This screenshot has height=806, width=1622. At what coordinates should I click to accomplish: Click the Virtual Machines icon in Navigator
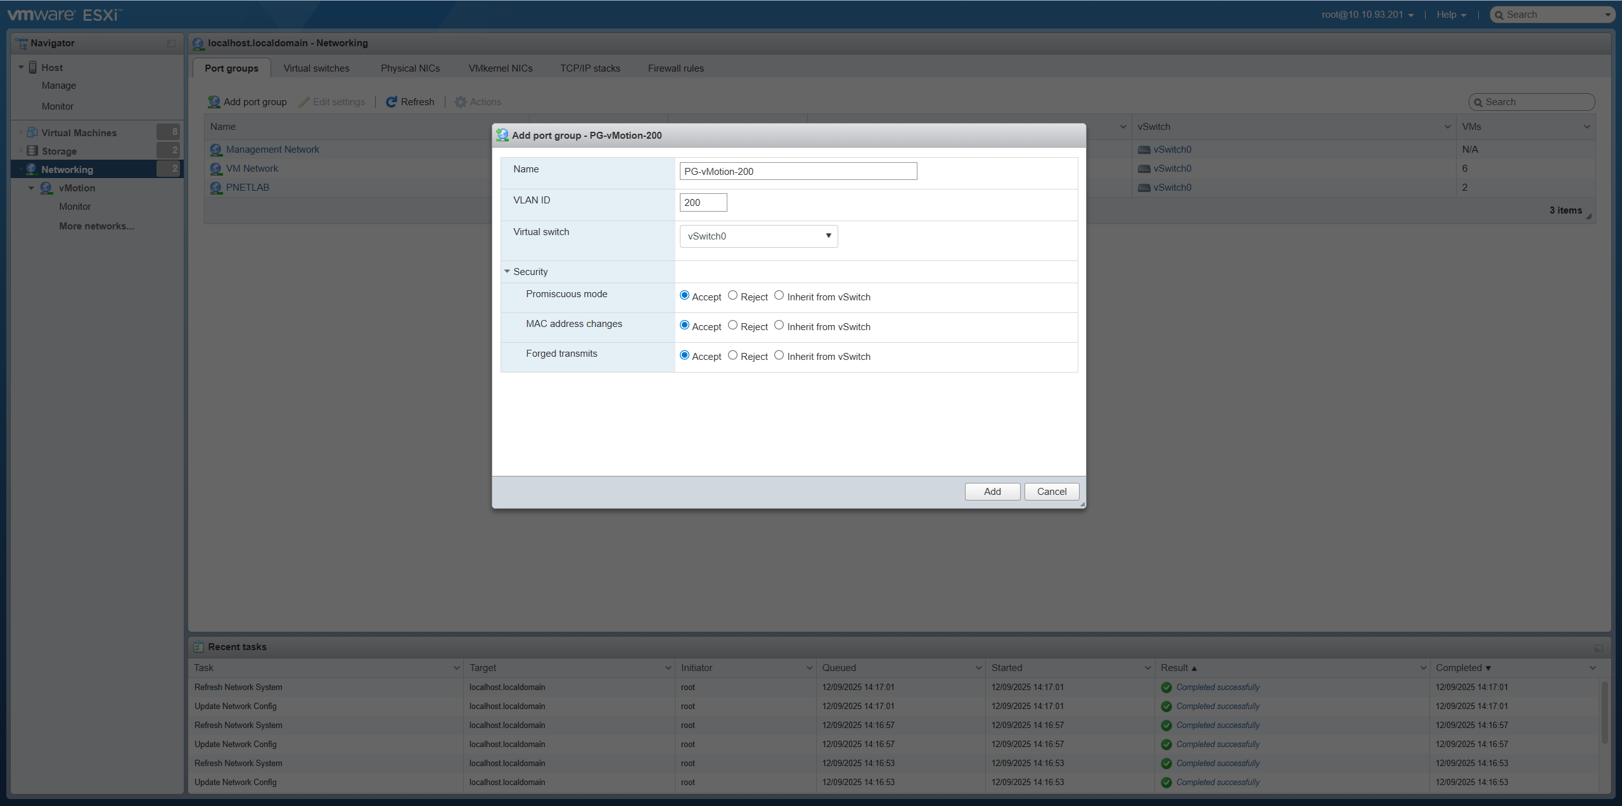coord(32,132)
